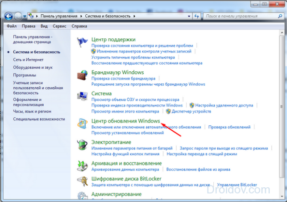Expand root arrow before Панель управления breadcrumb
The height and width of the screenshot is (202, 287).
point(37,16)
